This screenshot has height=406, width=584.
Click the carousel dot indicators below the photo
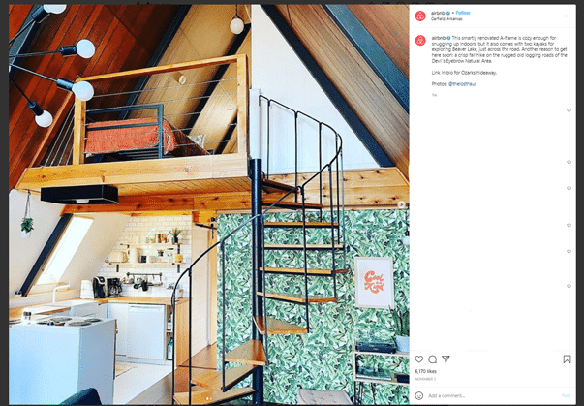[209, 399]
